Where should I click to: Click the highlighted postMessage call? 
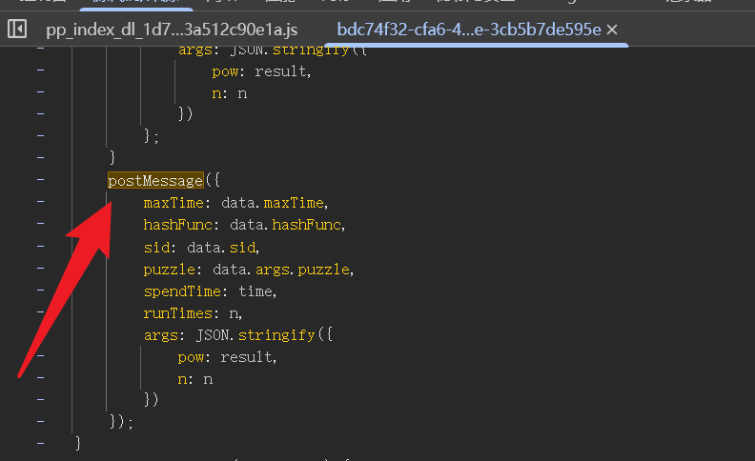tap(155, 181)
